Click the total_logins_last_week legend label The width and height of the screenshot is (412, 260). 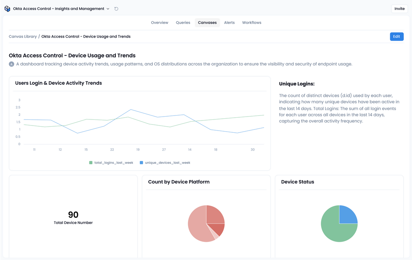[114, 163]
